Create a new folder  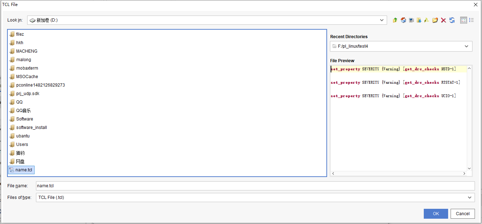point(435,20)
